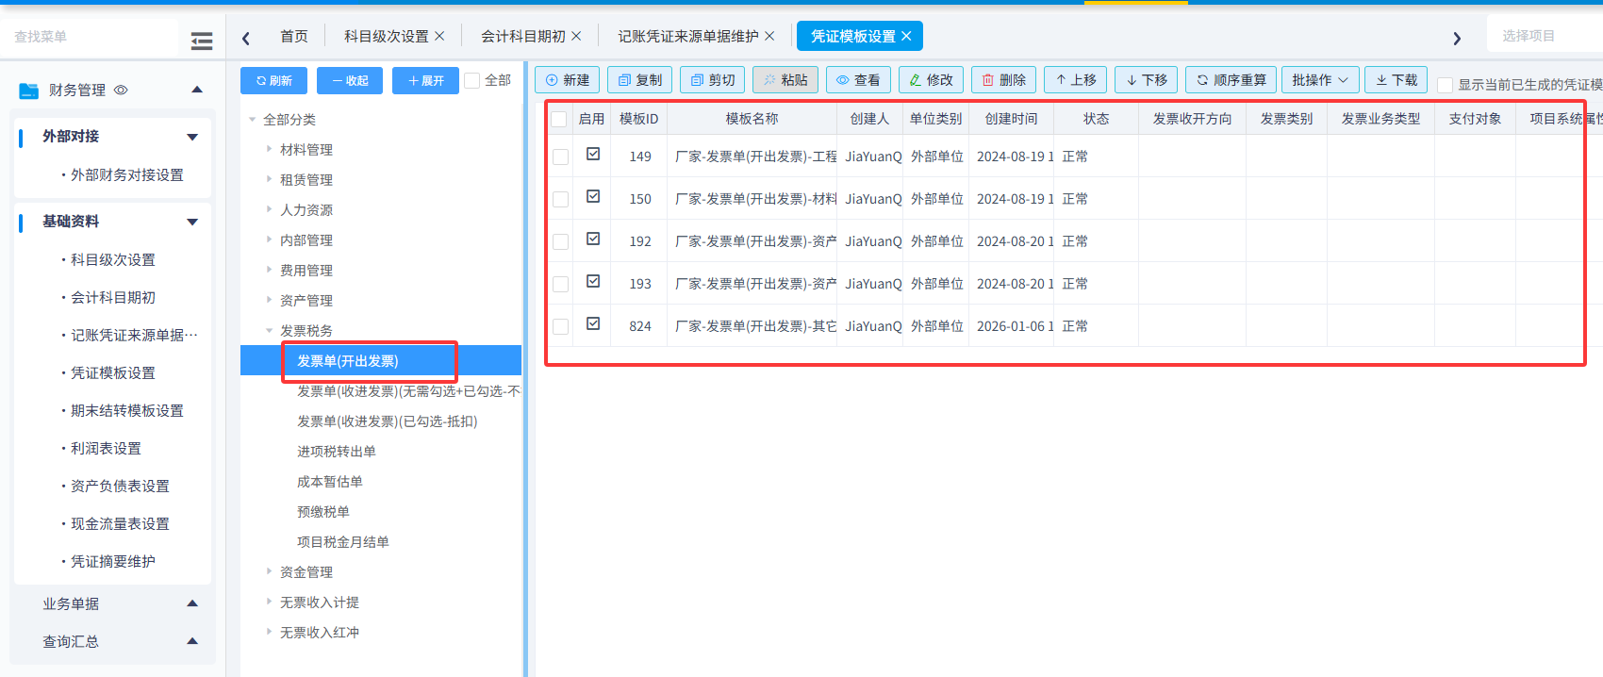
Task: Click the 创建时间 column header
Action: (1011, 119)
